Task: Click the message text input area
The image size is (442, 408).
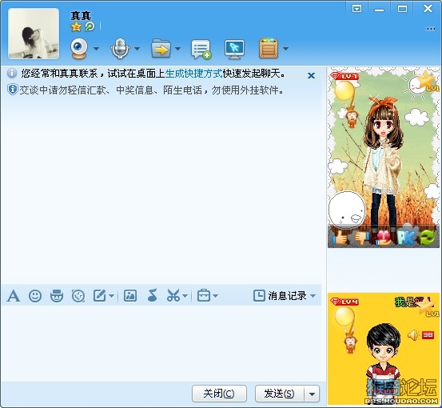Action: click(163, 343)
